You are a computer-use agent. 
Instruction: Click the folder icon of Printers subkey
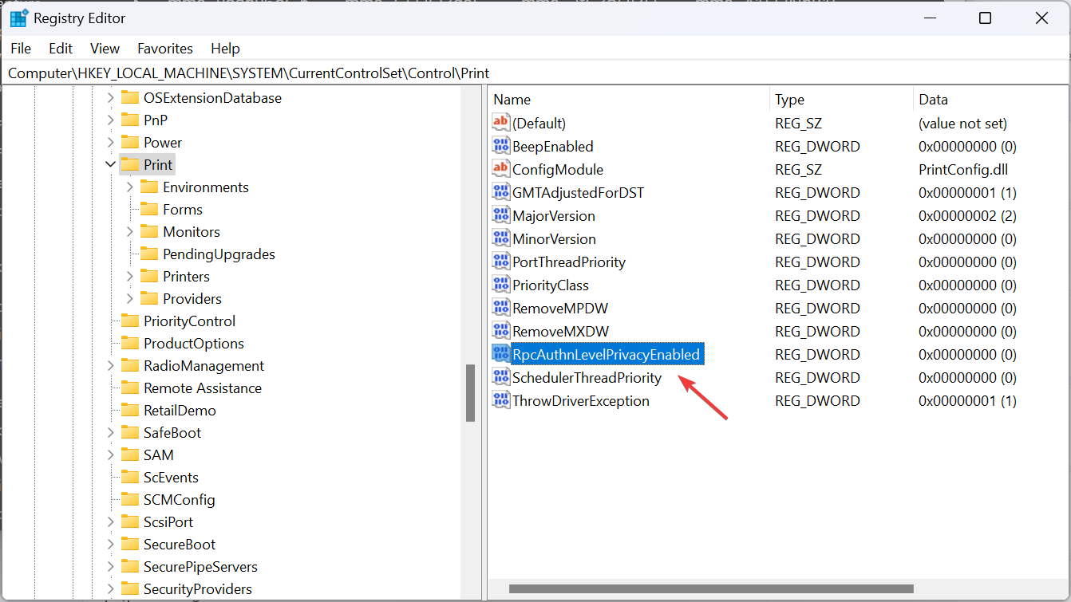pyautogui.click(x=149, y=276)
